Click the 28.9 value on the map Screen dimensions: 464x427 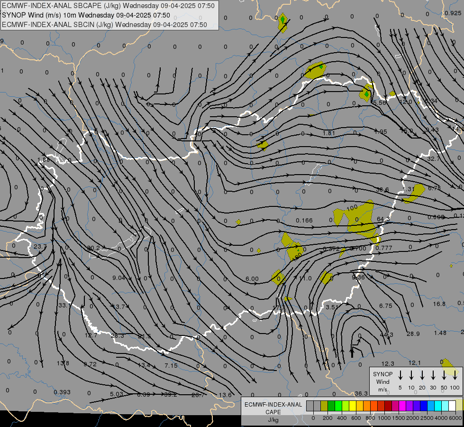pyautogui.click(x=413, y=334)
